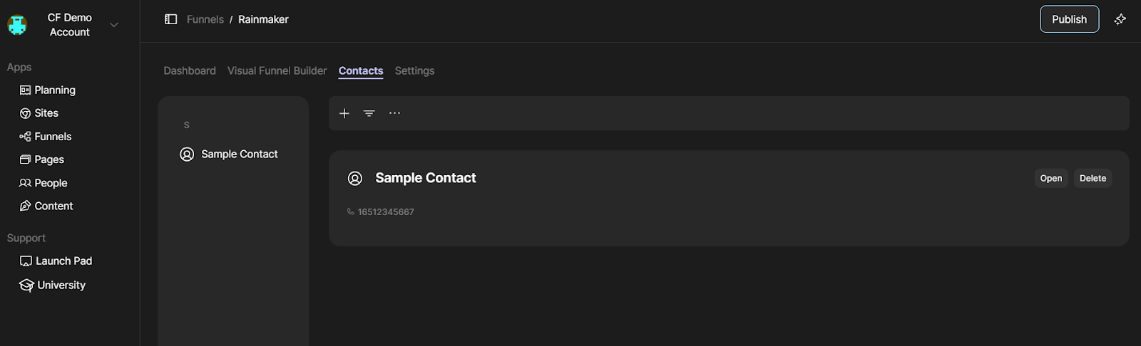Open the three-dot more options menu
1141x346 pixels.
click(x=394, y=113)
